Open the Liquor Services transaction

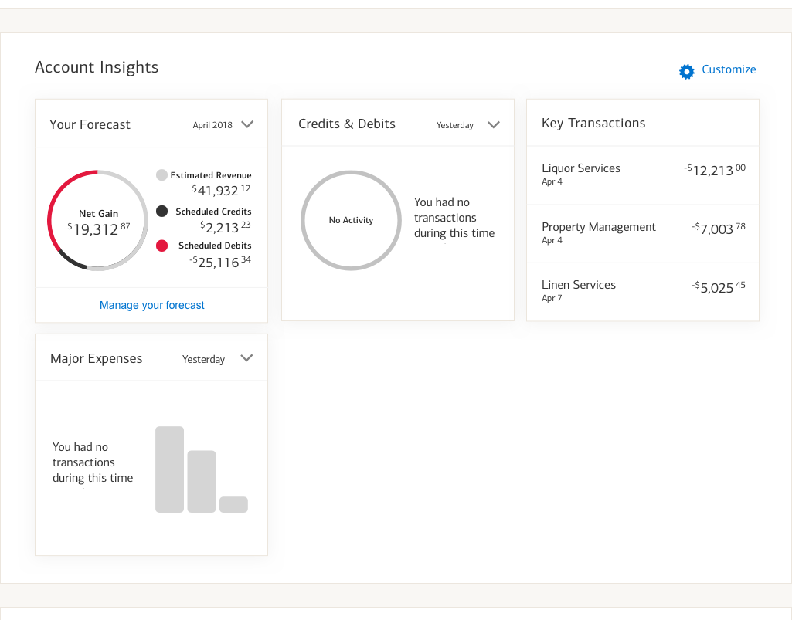581,168
